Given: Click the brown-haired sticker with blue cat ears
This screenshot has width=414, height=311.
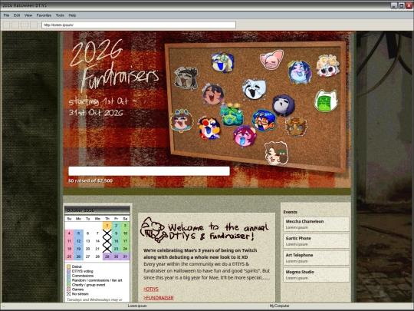Looking at the screenshot, I should pyautogui.click(x=182, y=121).
